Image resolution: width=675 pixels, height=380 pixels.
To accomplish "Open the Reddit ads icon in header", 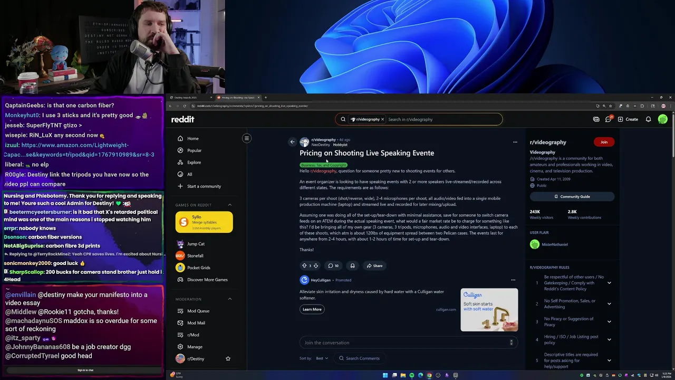I will click(596, 119).
